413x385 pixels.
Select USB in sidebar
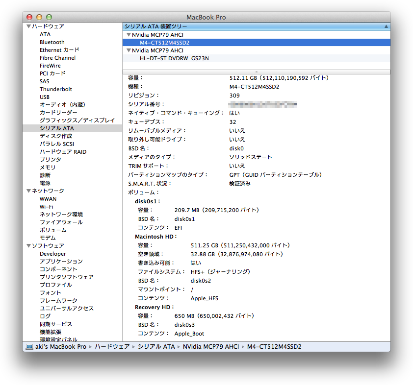pyautogui.click(x=45, y=97)
